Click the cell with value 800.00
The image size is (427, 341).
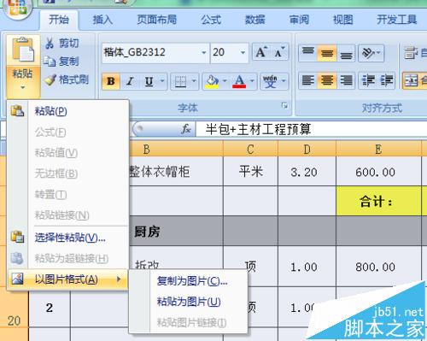click(x=378, y=267)
